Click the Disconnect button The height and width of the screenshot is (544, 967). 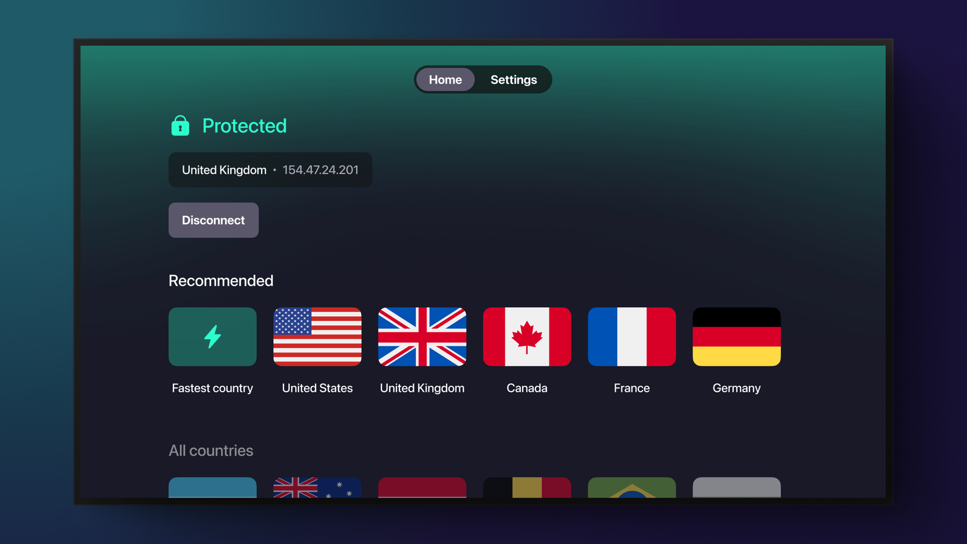click(x=213, y=220)
